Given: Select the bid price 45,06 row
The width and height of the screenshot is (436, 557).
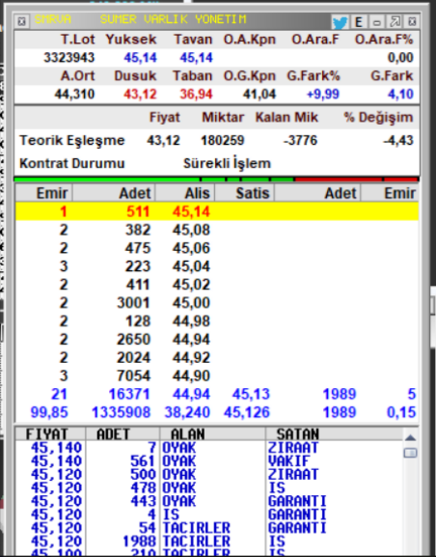Looking at the screenshot, I should (217, 248).
